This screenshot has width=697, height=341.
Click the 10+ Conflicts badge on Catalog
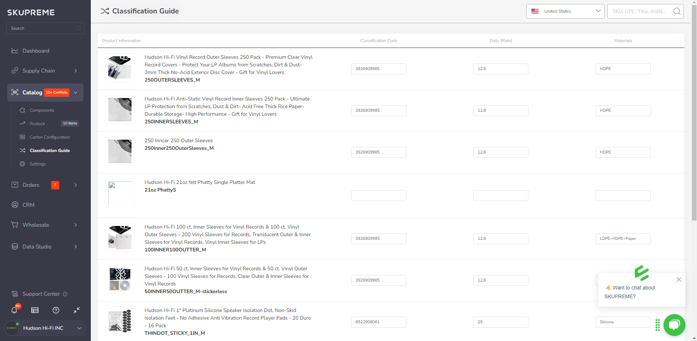pyautogui.click(x=56, y=93)
